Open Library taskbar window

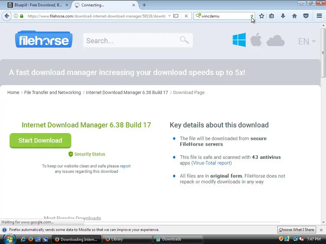[x=127, y=239]
